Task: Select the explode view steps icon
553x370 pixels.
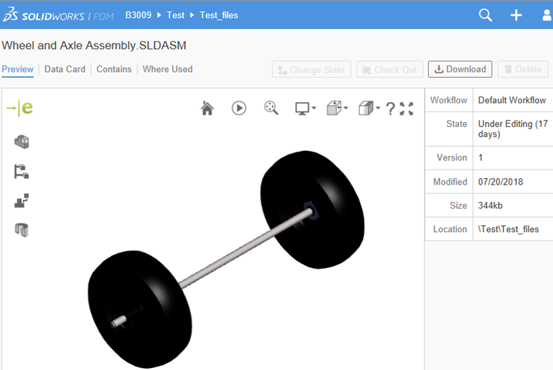Action: 21,201
